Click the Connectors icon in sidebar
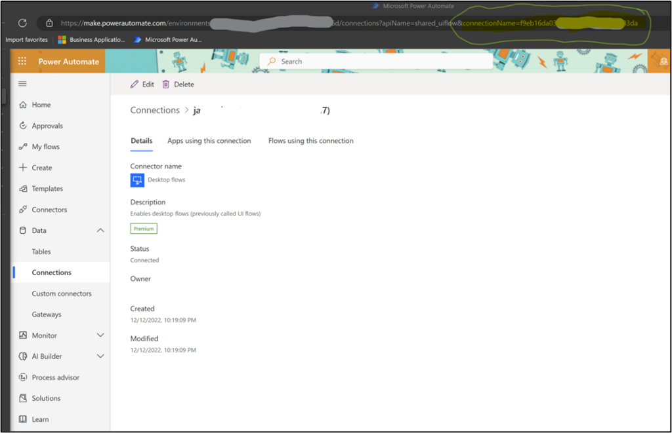This screenshot has height=433, width=672. point(23,210)
